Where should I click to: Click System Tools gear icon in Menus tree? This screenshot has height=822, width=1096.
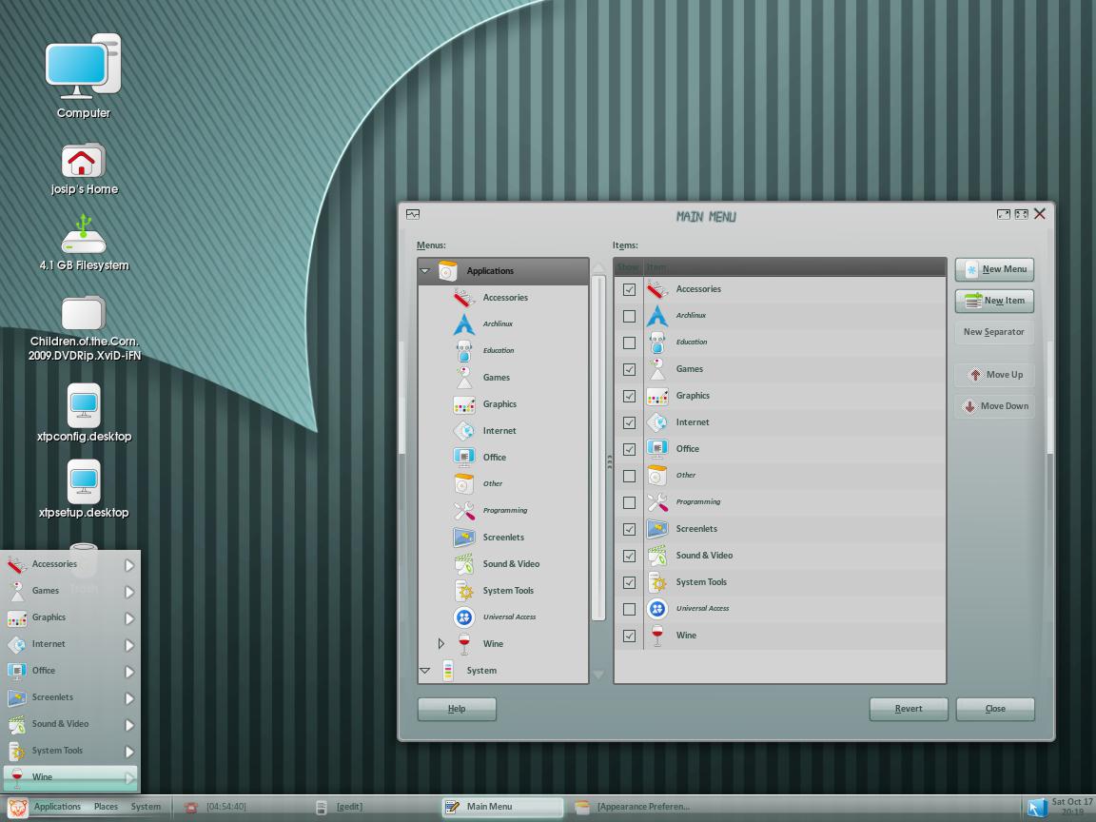(464, 591)
